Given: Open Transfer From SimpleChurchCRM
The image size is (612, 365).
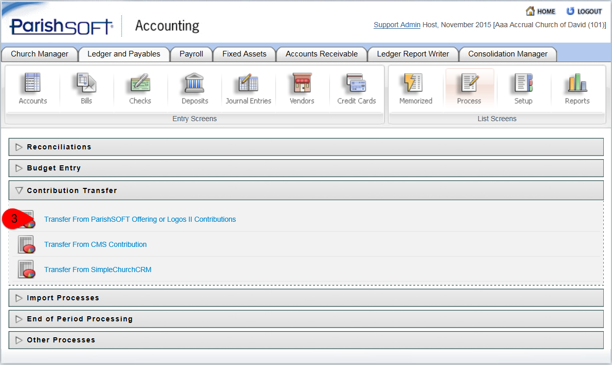Looking at the screenshot, I should point(98,270).
